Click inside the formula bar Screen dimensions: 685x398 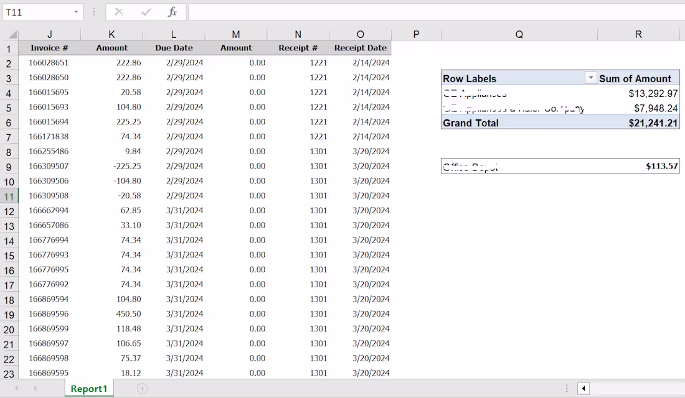[x=374, y=12]
